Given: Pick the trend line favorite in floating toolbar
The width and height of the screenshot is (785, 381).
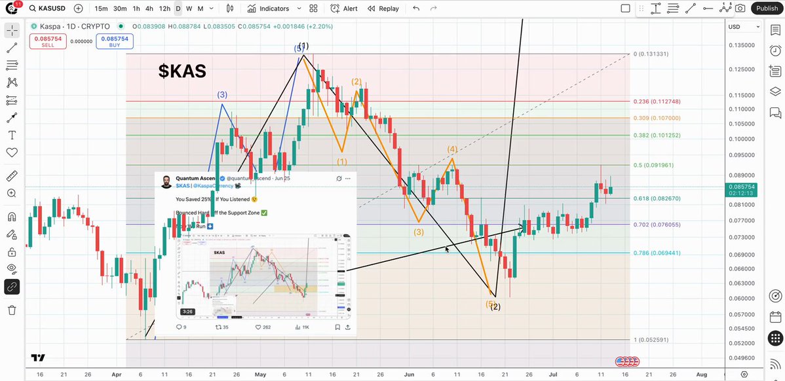Looking at the screenshot, I should 691,9.
